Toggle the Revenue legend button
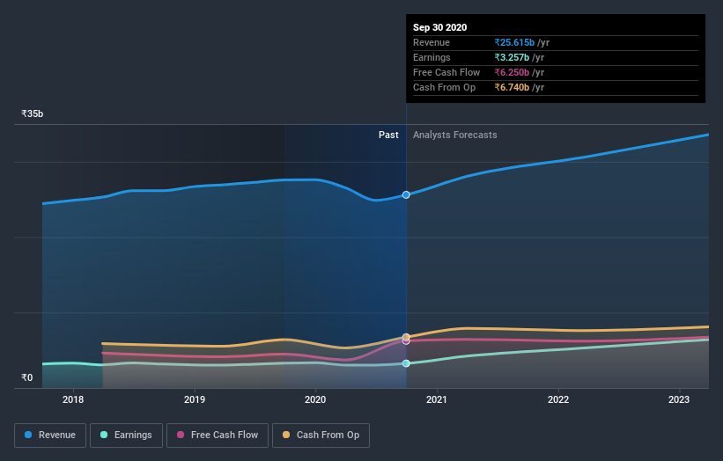Image resolution: width=723 pixels, height=461 pixels. pyautogui.click(x=50, y=435)
